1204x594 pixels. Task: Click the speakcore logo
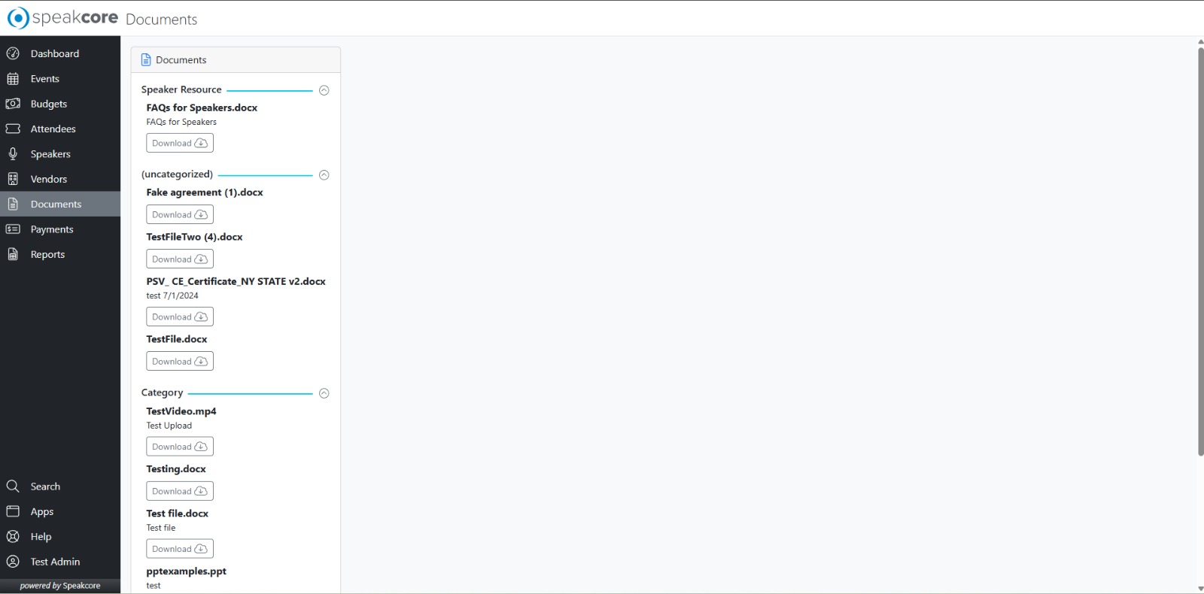click(62, 18)
